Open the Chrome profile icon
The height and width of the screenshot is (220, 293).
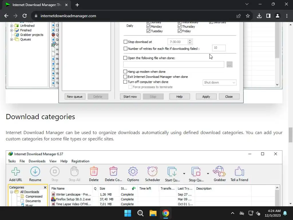[x=278, y=16]
